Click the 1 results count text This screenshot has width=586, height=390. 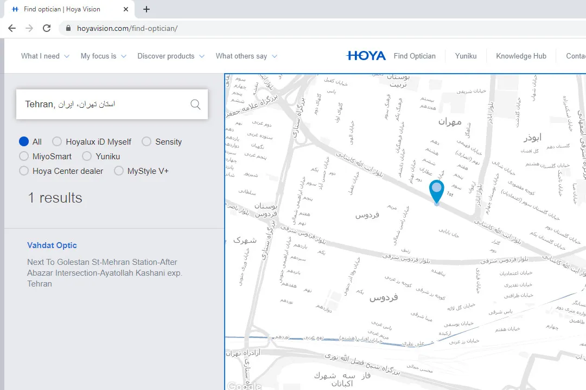(55, 198)
